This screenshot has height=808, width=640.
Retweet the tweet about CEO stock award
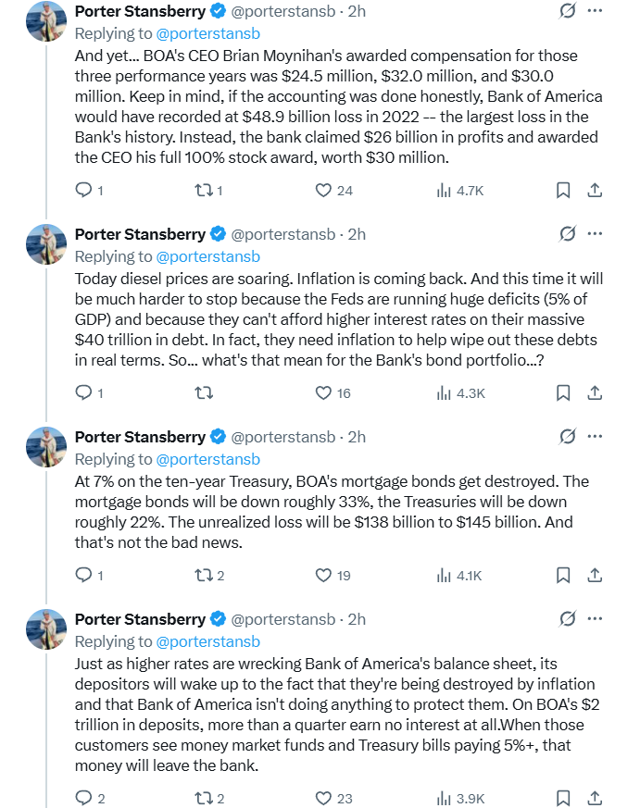point(208,191)
